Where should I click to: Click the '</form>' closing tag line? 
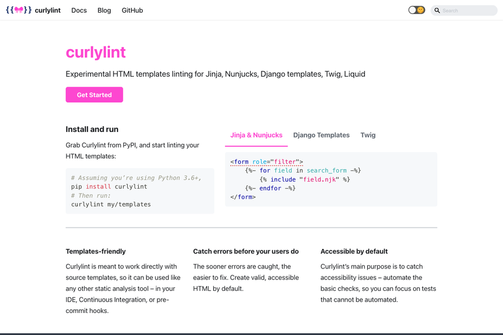pyautogui.click(x=243, y=197)
